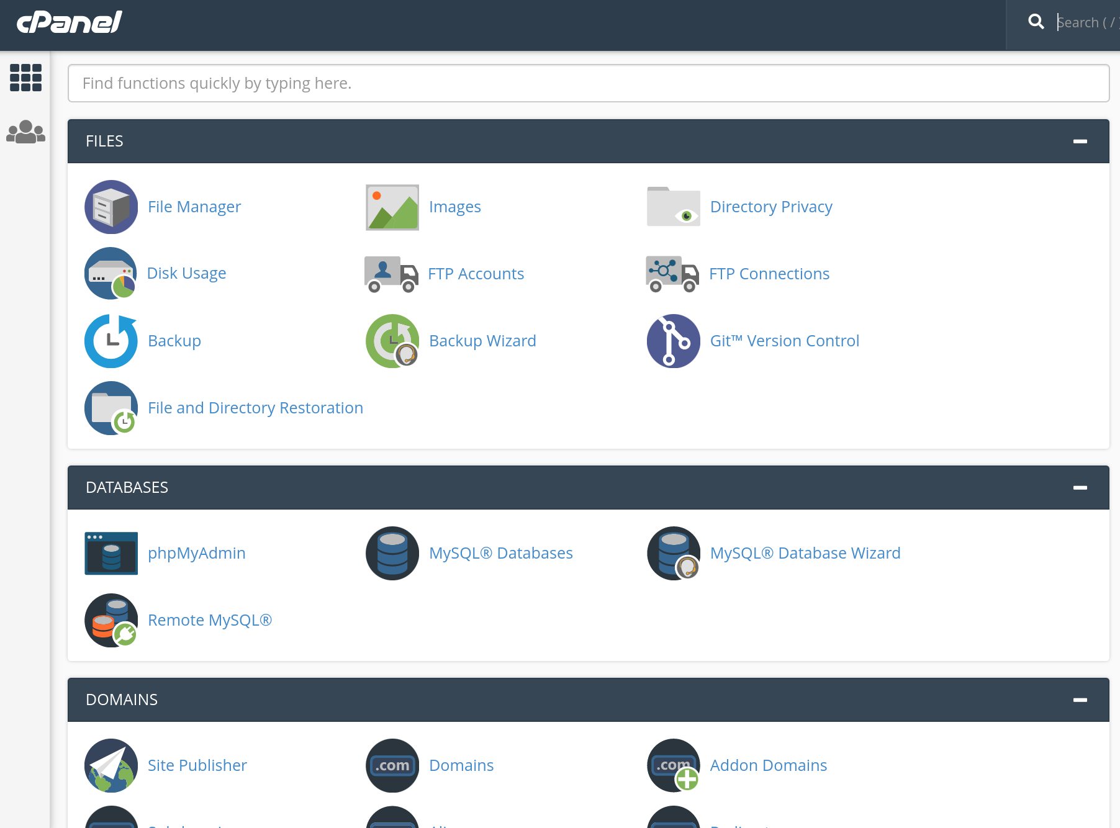Viewport: 1120px width, 828px height.
Task: Go to FTP Accounts
Action: [476, 274]
